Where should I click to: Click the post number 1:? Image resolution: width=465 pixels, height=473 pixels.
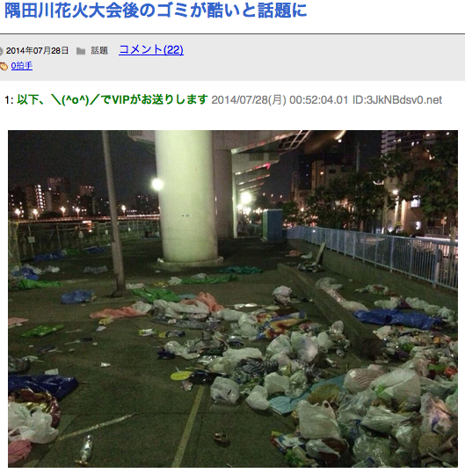click(x=9, y=100)
